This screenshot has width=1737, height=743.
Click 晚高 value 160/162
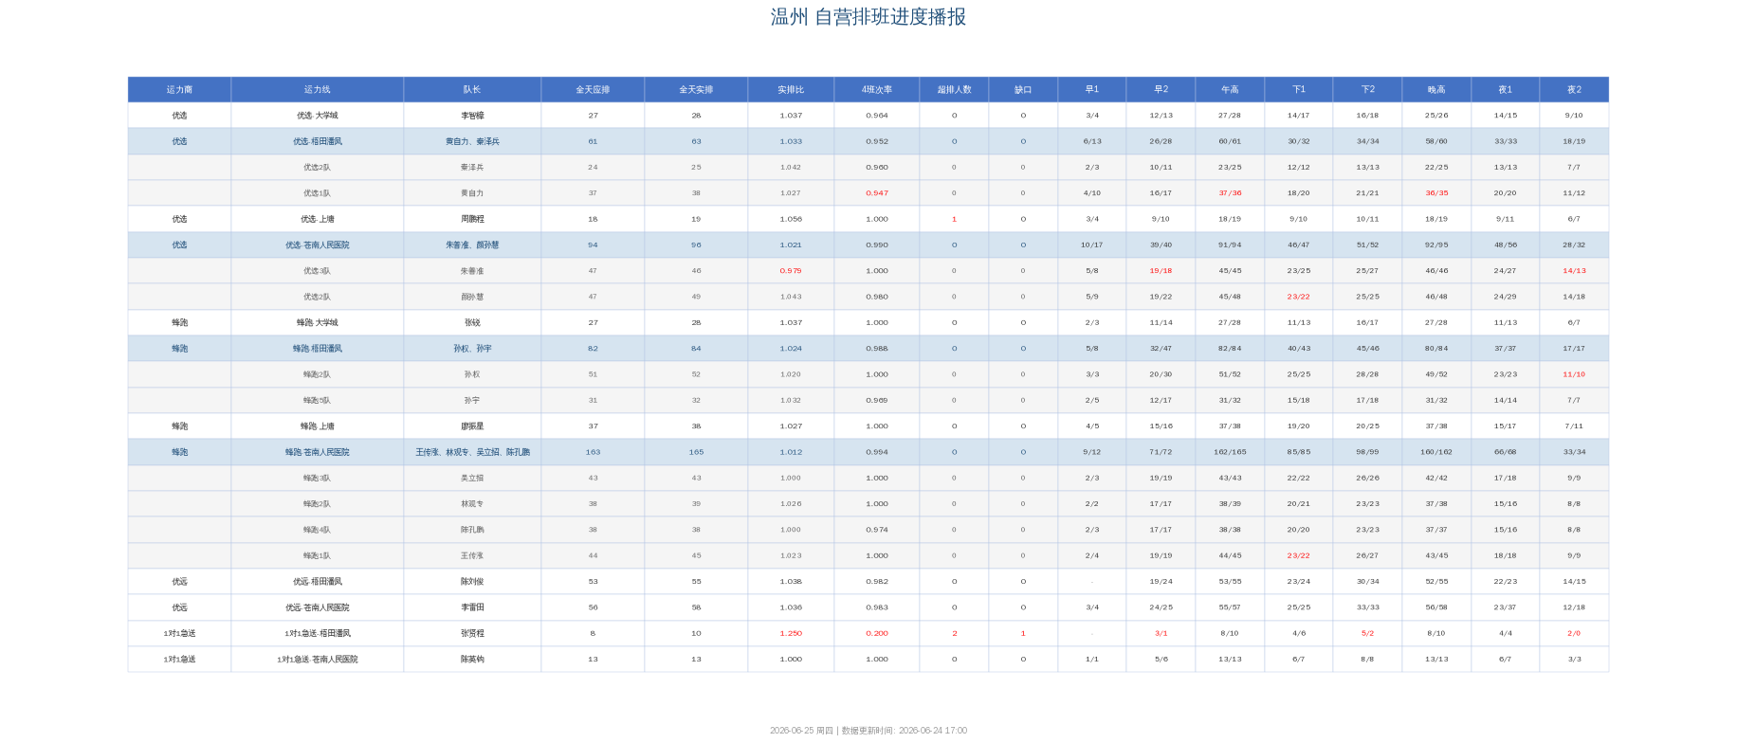pyautogui.click(x=1436, y=452)
